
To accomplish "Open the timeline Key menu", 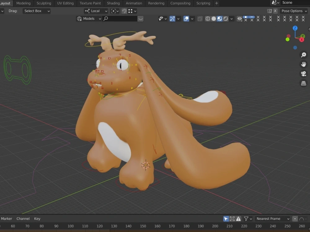I will [37, 219].
